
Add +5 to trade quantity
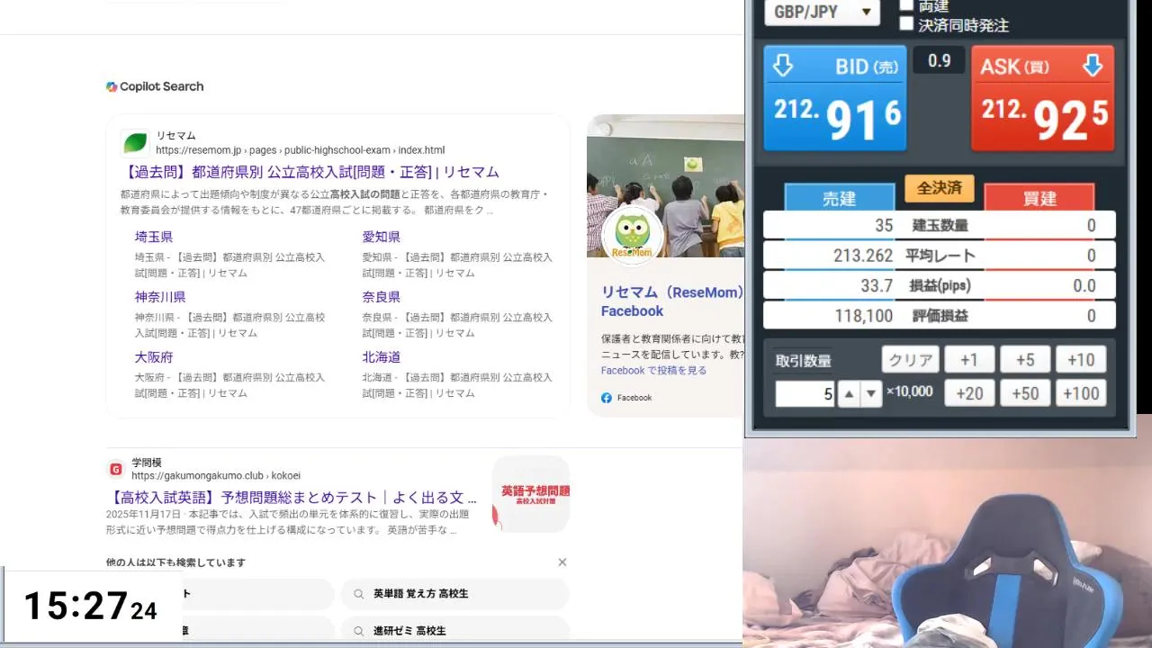point(1025,360)
